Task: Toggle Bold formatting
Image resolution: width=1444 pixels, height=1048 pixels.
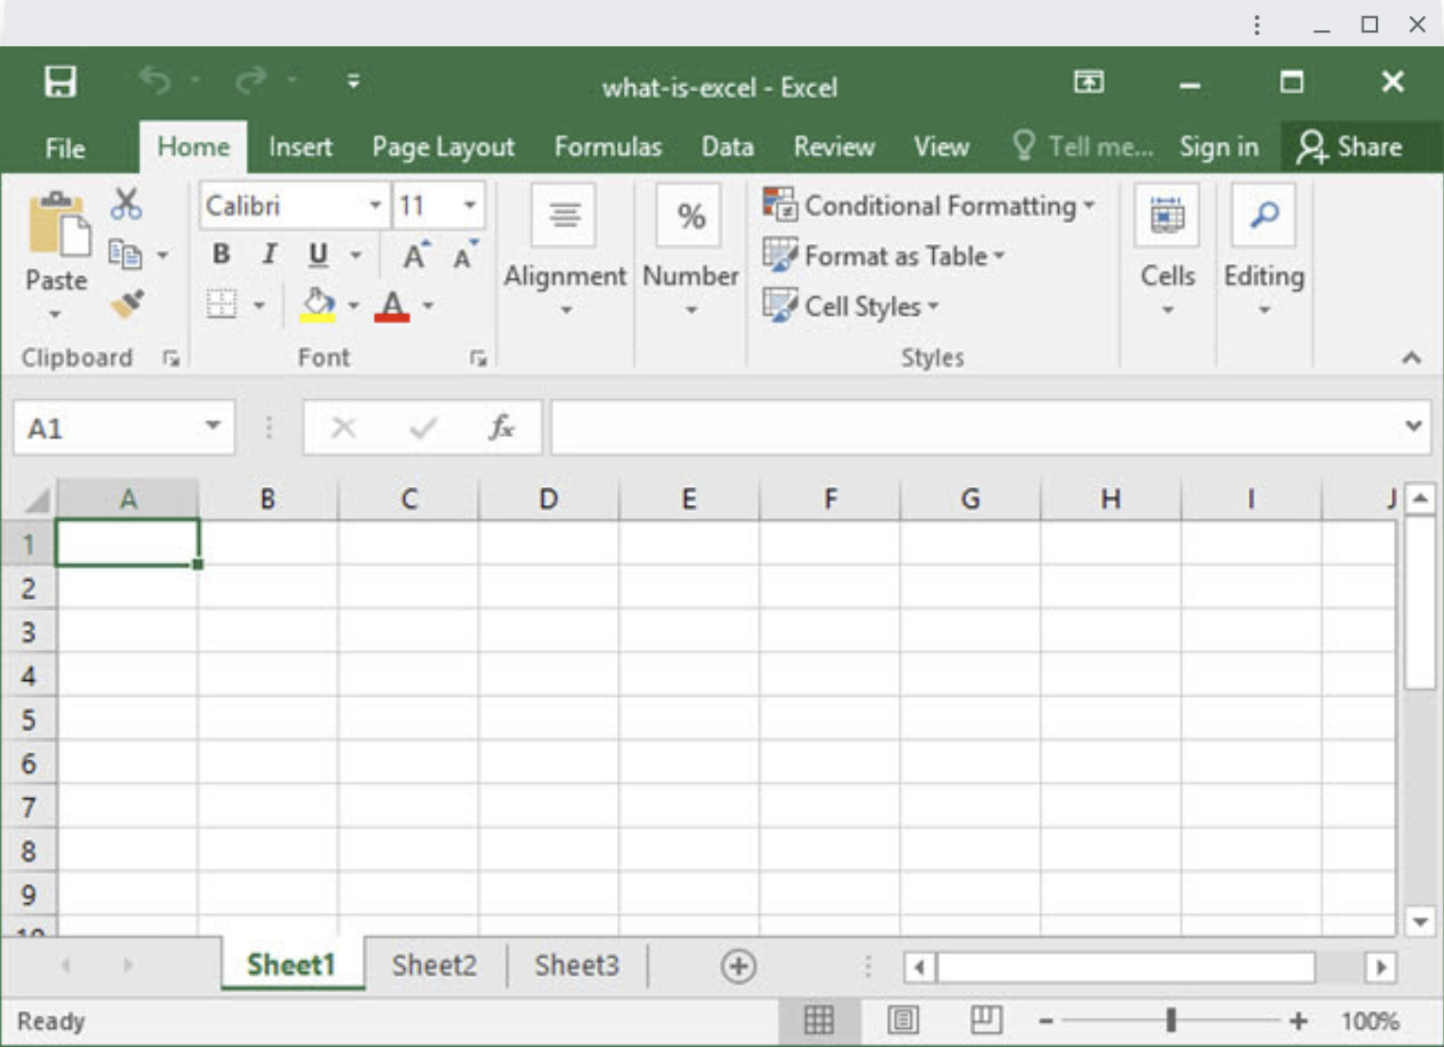Action: 220,253
